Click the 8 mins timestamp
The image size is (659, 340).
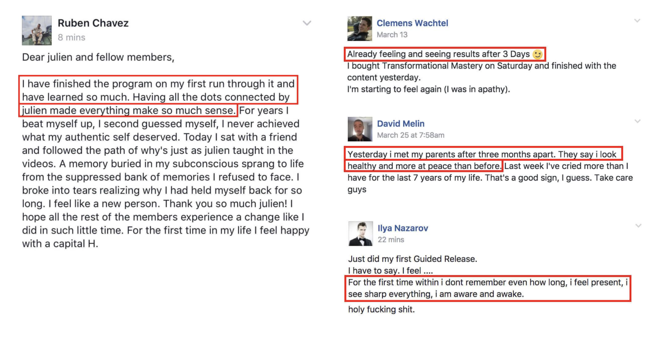click(x=72, y=37)
